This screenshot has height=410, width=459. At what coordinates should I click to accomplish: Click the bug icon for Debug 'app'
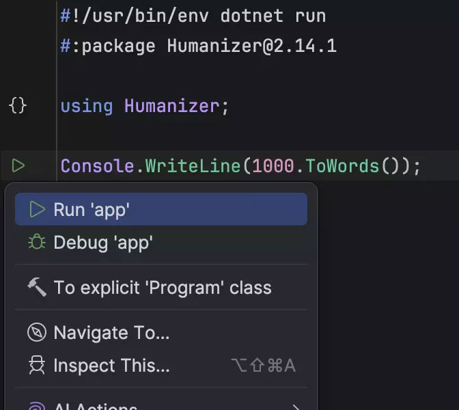(x=37, y=243)
